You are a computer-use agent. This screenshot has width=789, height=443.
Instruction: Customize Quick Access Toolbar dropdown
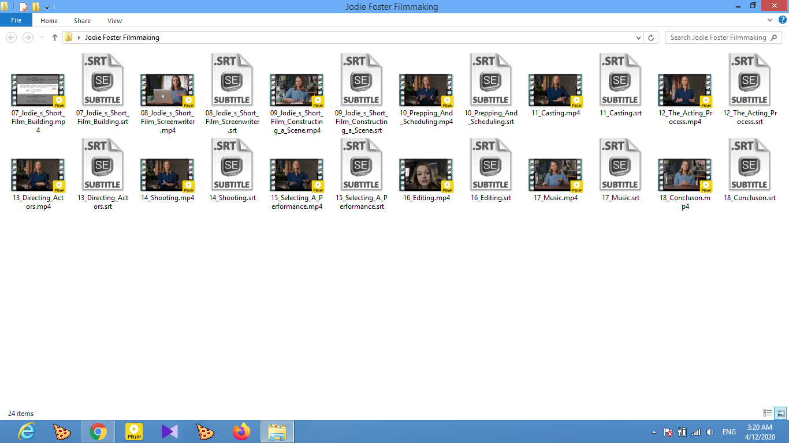47,7
